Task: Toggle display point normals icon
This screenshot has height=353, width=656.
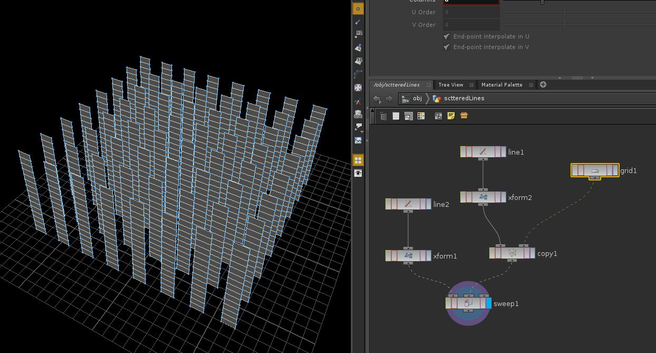Action: (x=358, y=22)
